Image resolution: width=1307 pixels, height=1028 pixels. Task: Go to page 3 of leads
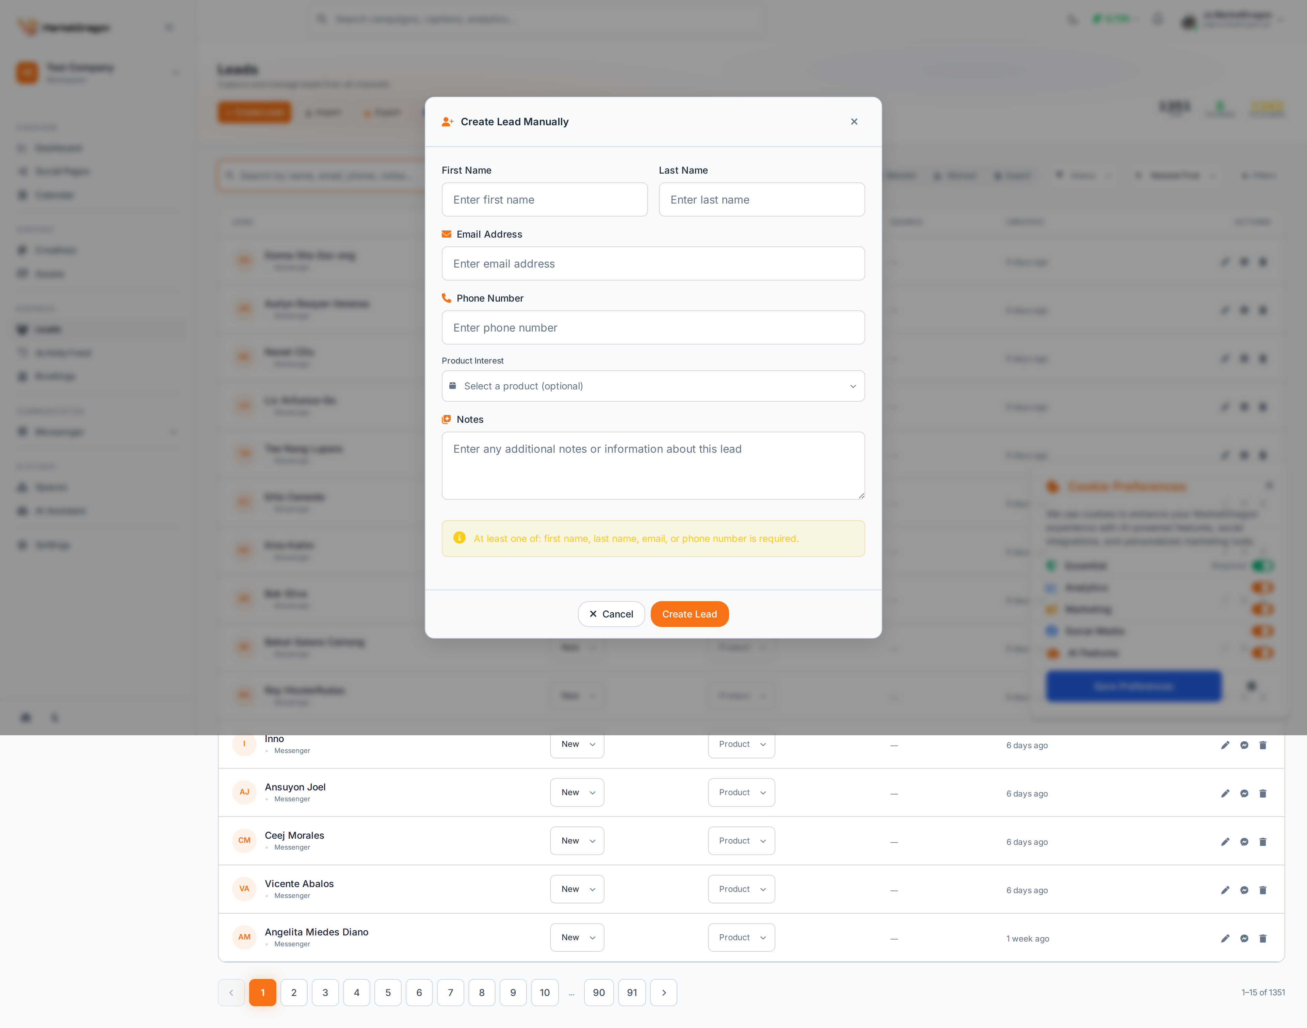pos(325,993)
